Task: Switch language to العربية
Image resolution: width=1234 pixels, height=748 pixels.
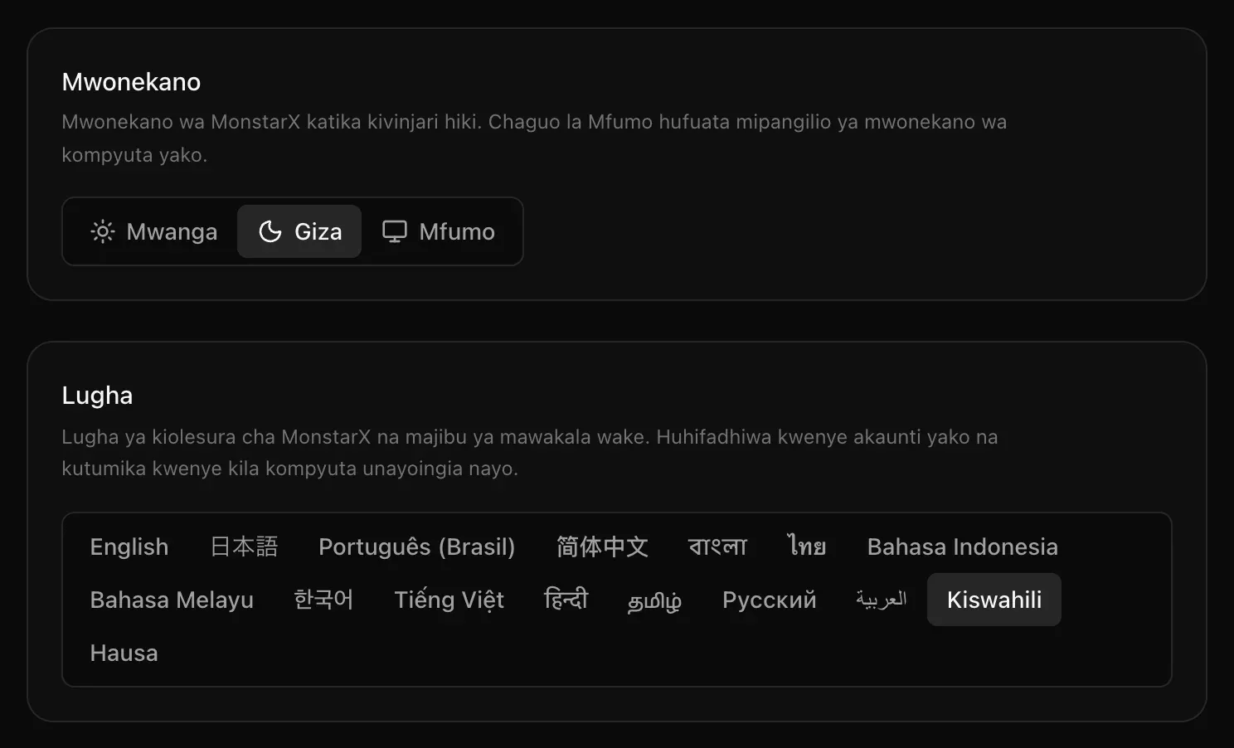Action: click(881, 600)
